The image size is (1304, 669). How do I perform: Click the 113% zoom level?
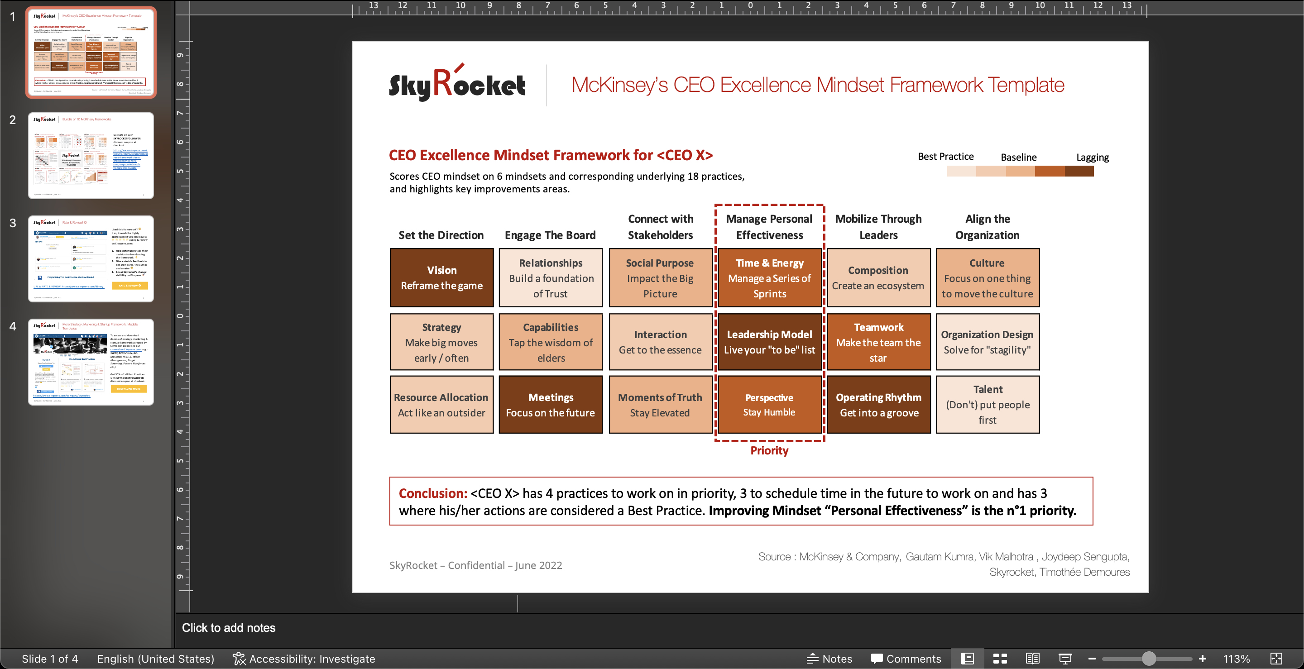click(1237, 659)
